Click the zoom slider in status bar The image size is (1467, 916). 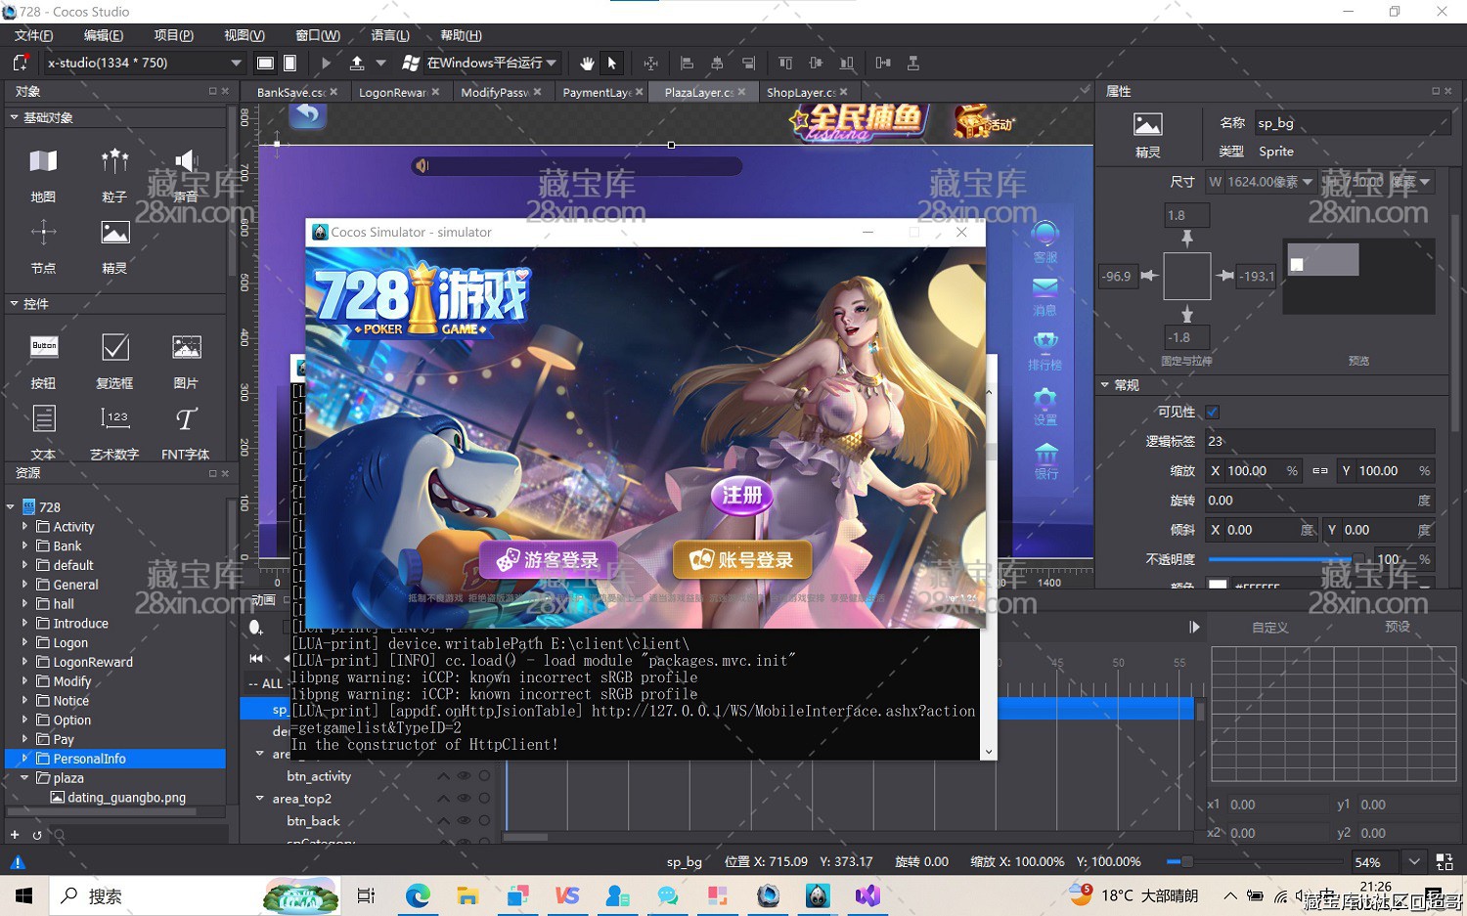(1254, 861)
